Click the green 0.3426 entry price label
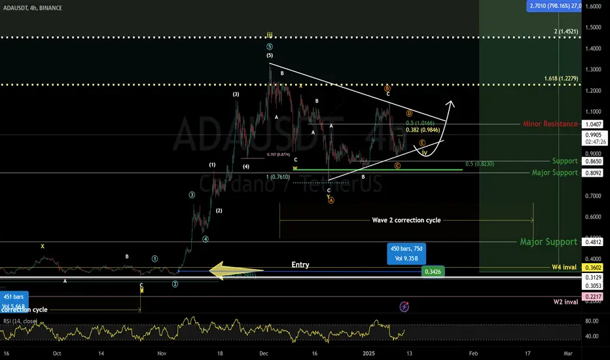610x360 pixels. [x=433, y=272]
